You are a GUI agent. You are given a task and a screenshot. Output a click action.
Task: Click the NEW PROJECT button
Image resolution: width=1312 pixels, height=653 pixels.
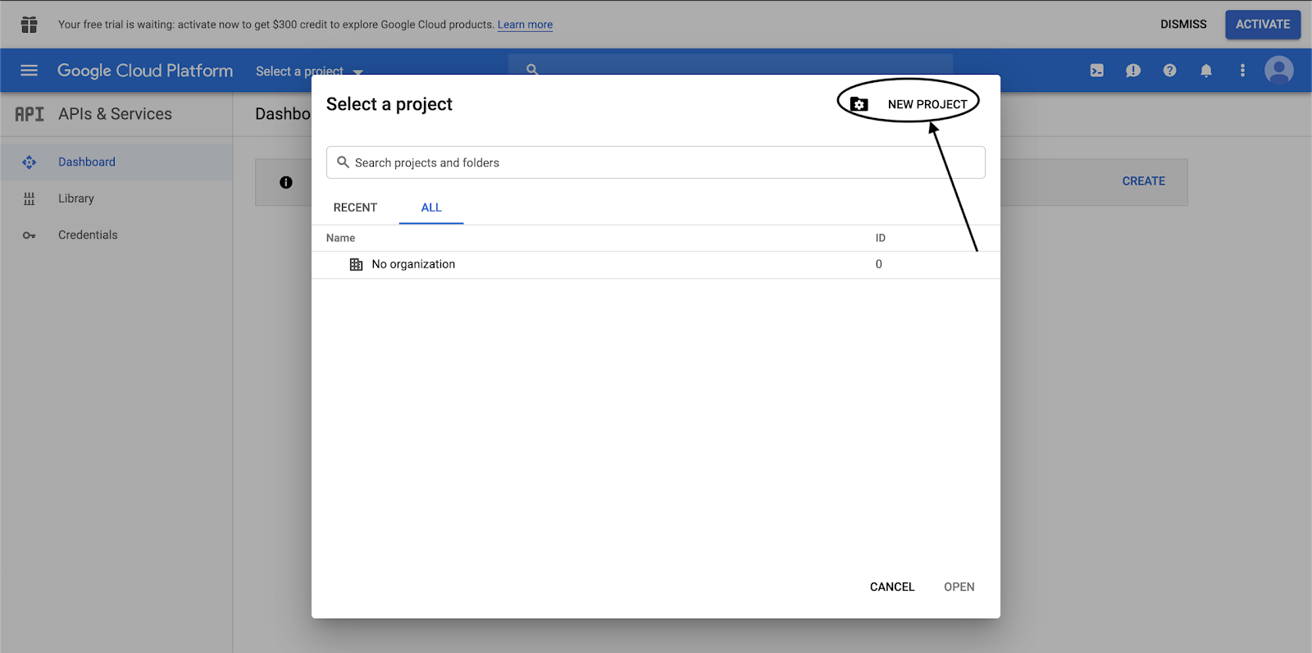912,104
